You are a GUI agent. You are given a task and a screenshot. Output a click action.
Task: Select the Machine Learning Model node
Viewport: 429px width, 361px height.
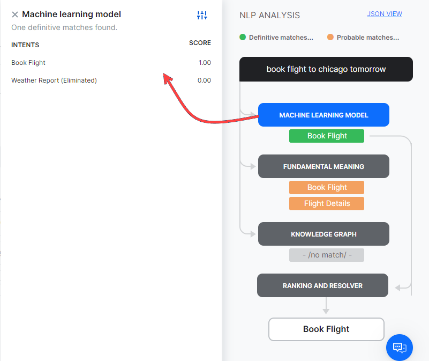(323, 115)
